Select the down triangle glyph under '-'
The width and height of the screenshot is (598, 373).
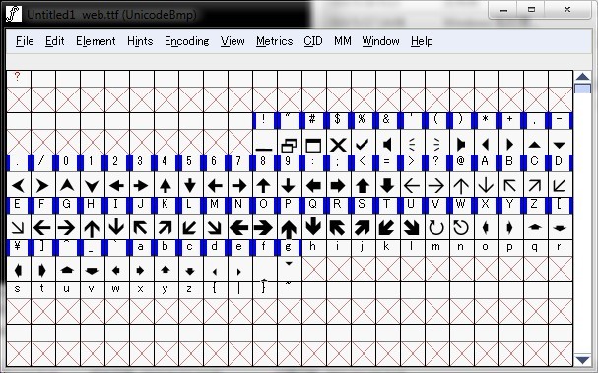560,142
